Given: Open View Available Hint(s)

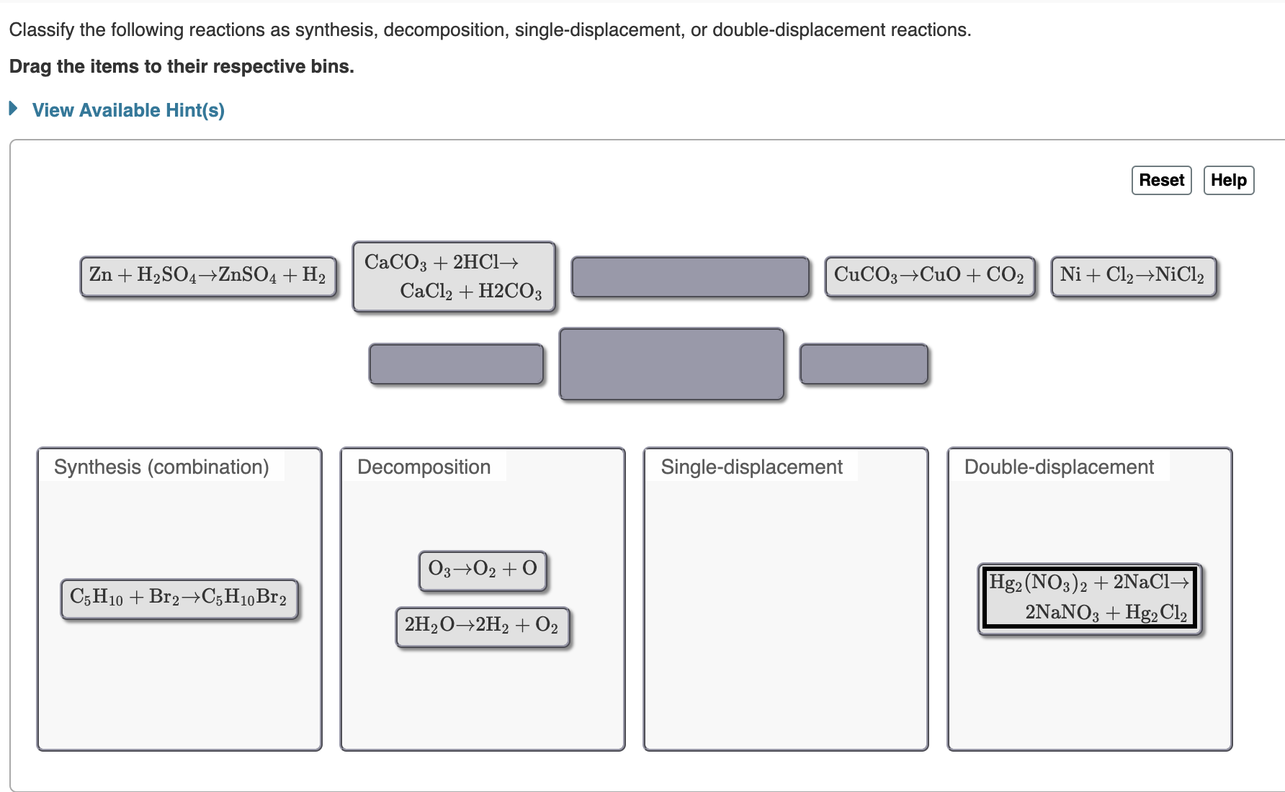Looking at the screenshot, I should pos(127,109).
